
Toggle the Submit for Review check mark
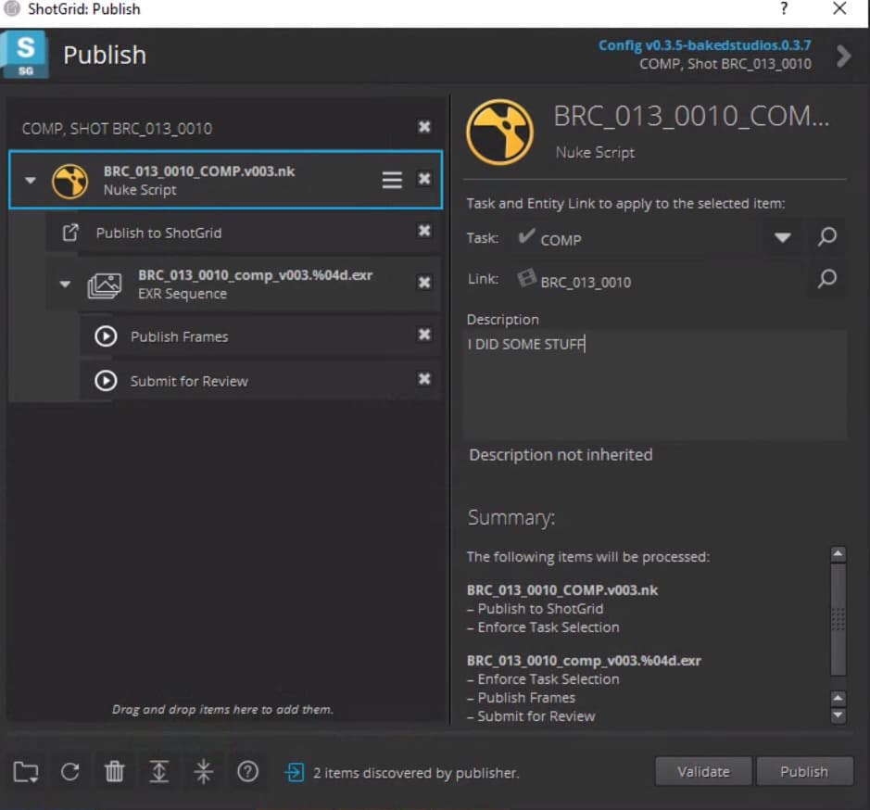[424, 379]
